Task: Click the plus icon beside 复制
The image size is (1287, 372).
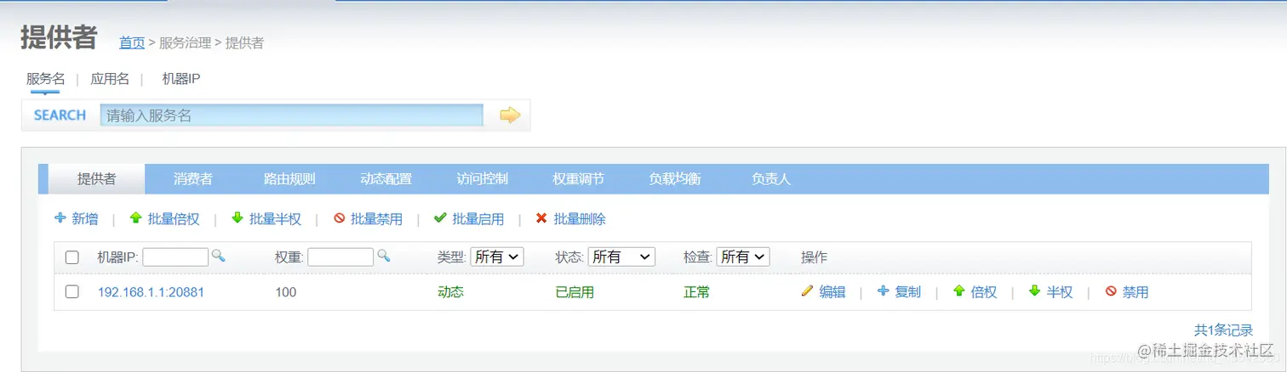Action: [884, 290]
